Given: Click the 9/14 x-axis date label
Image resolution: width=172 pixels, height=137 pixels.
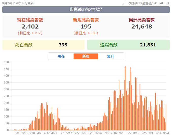Looking at the screenshot, I should (x=159, y=133).
